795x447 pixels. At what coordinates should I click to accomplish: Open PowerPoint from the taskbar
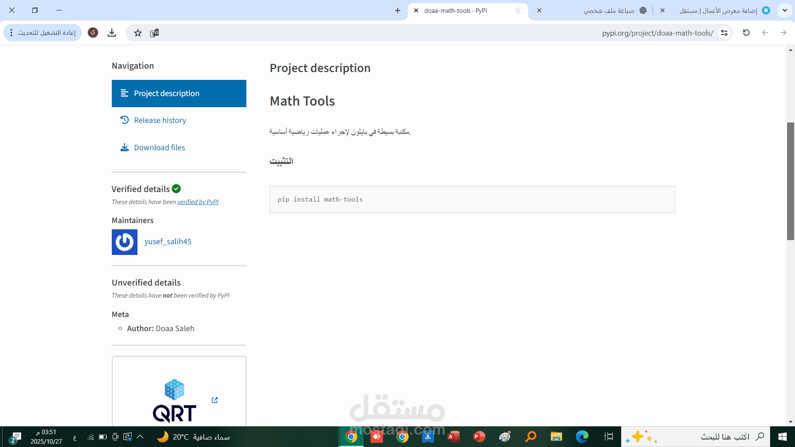click(479, 437)
